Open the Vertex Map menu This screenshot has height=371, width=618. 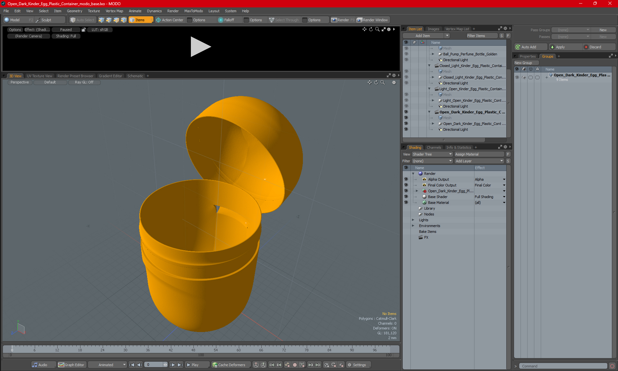point(114,11)
